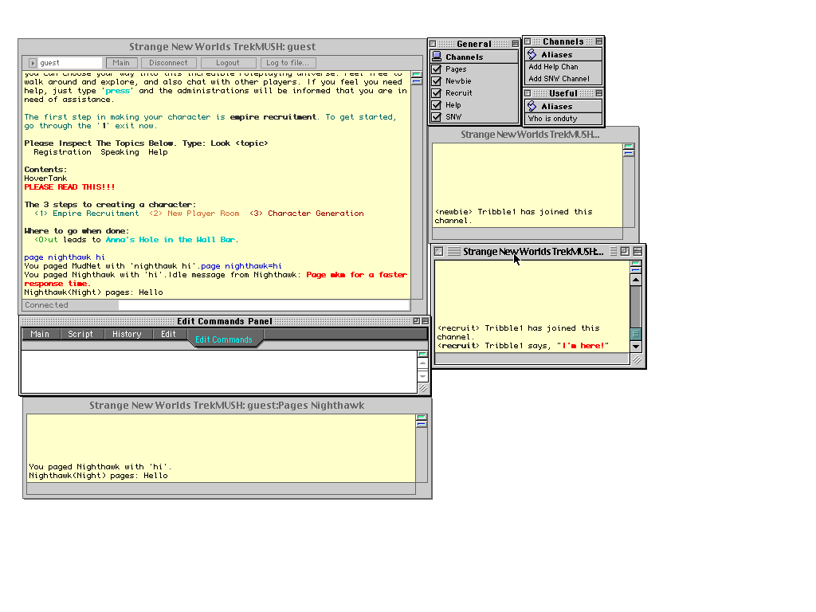Click the scroll icon in the Channels palette Aliases header
Screen dimensions: 816x612
pos(532,54)
